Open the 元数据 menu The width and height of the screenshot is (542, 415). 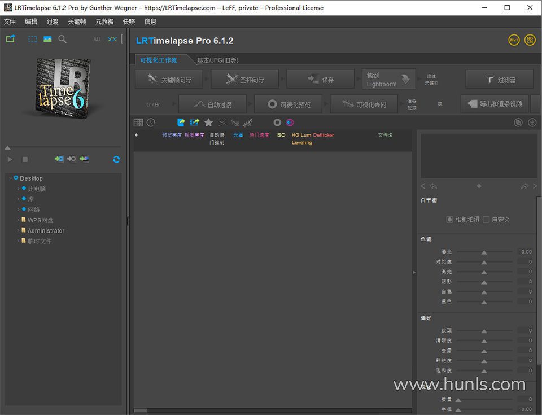104,21
